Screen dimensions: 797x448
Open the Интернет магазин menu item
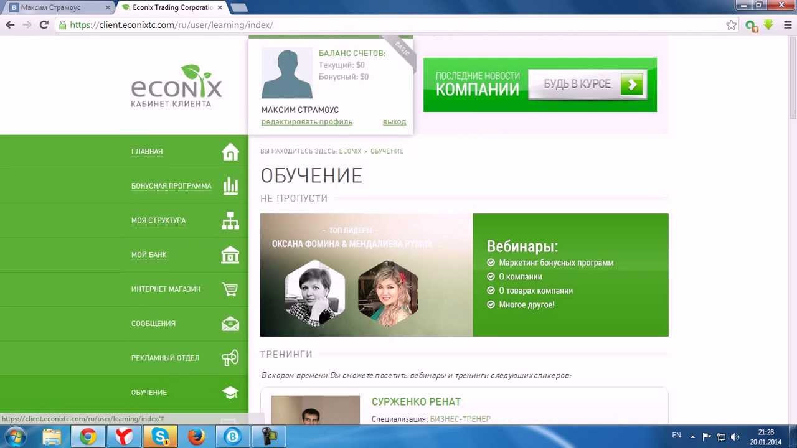166,289
